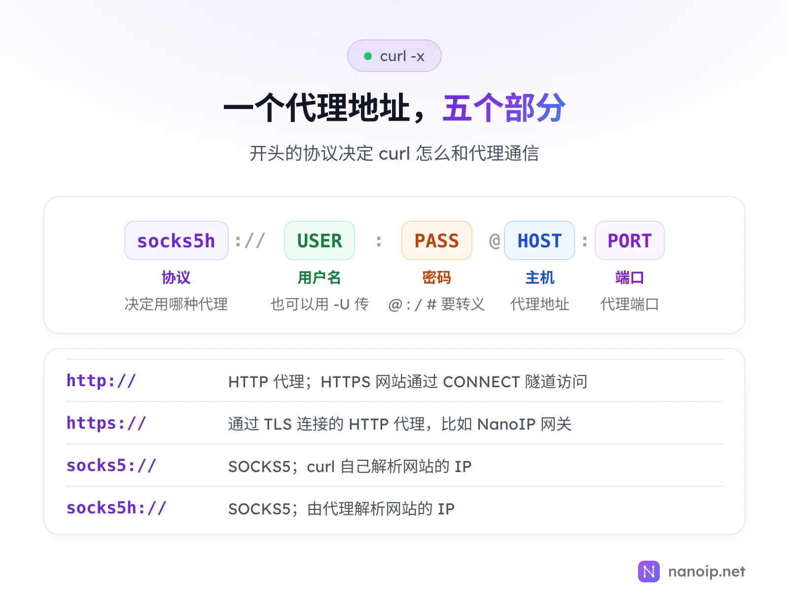Click the text 'SOCKS5；curl 自己解析网站的 IP'
Viewport: 789px width, 608px height.
(x=350, y=466)
